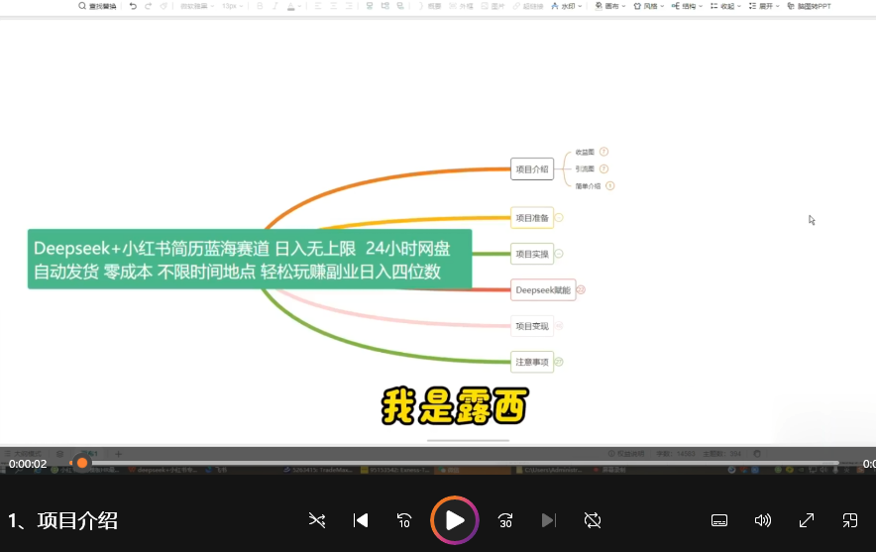Screen dimensions: 876x552
Task: Skip forward 30 seconds
Action: (x=505, y=520)
